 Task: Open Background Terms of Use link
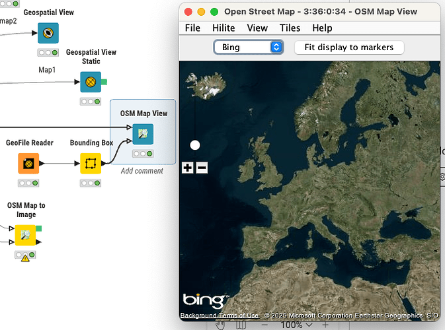click(220, 315)
